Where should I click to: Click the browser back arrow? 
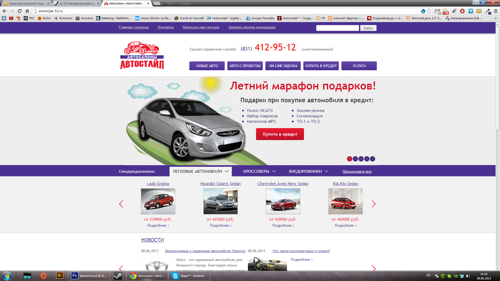(x=4, y=11)
